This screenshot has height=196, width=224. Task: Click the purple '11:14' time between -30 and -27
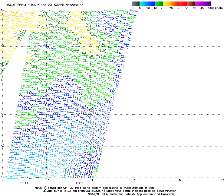[24, 183]
